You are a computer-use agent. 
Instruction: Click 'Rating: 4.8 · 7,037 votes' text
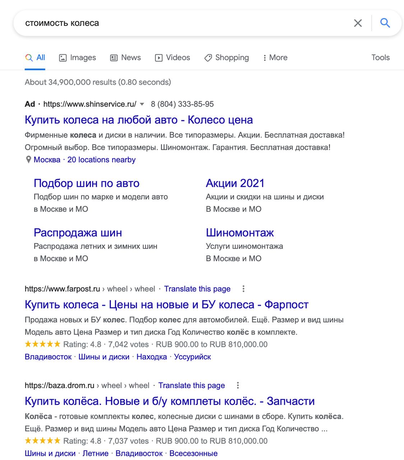pyautogui.click(x=106, y=441)
